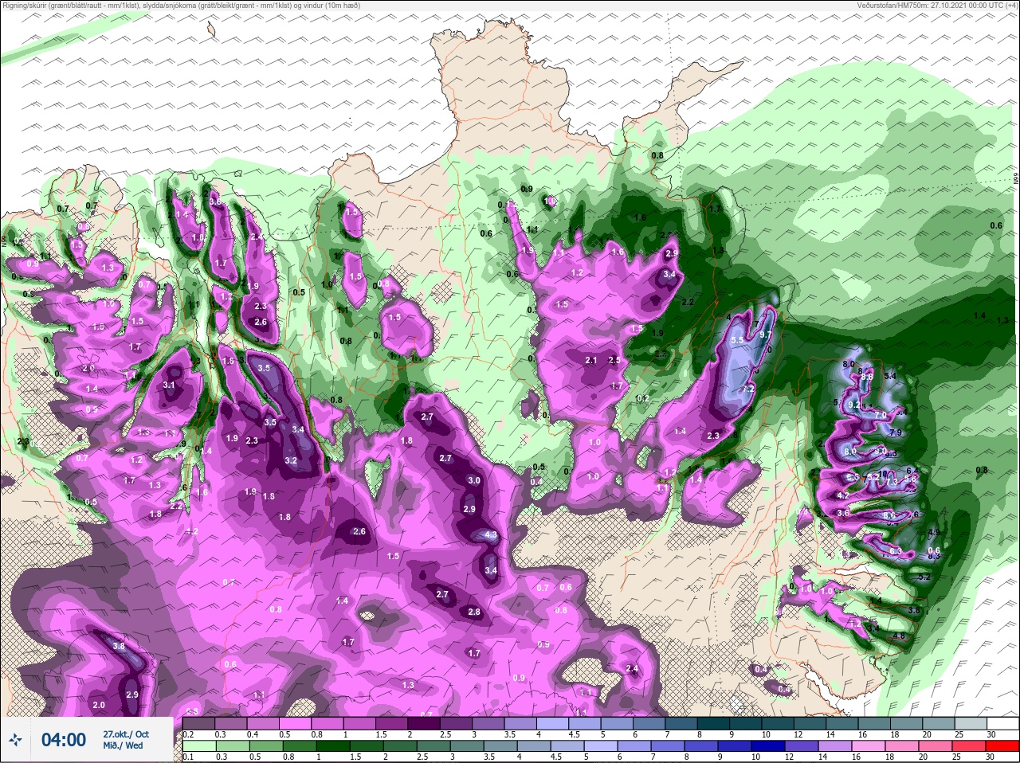Click the 3.0 precipitation value on map
1020x763 pixels.
474,480
